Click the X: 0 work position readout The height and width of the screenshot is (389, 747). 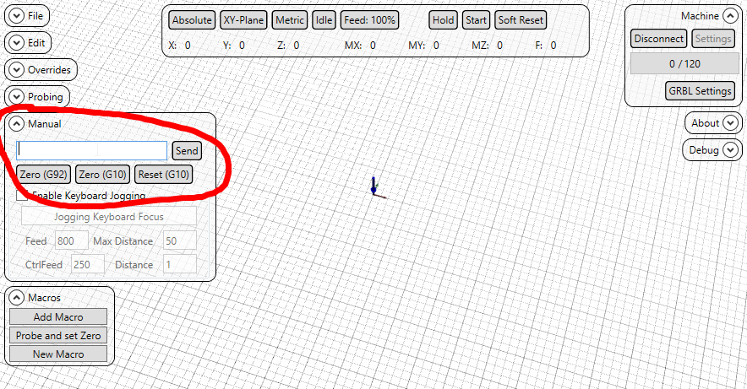tap(180, 46)
